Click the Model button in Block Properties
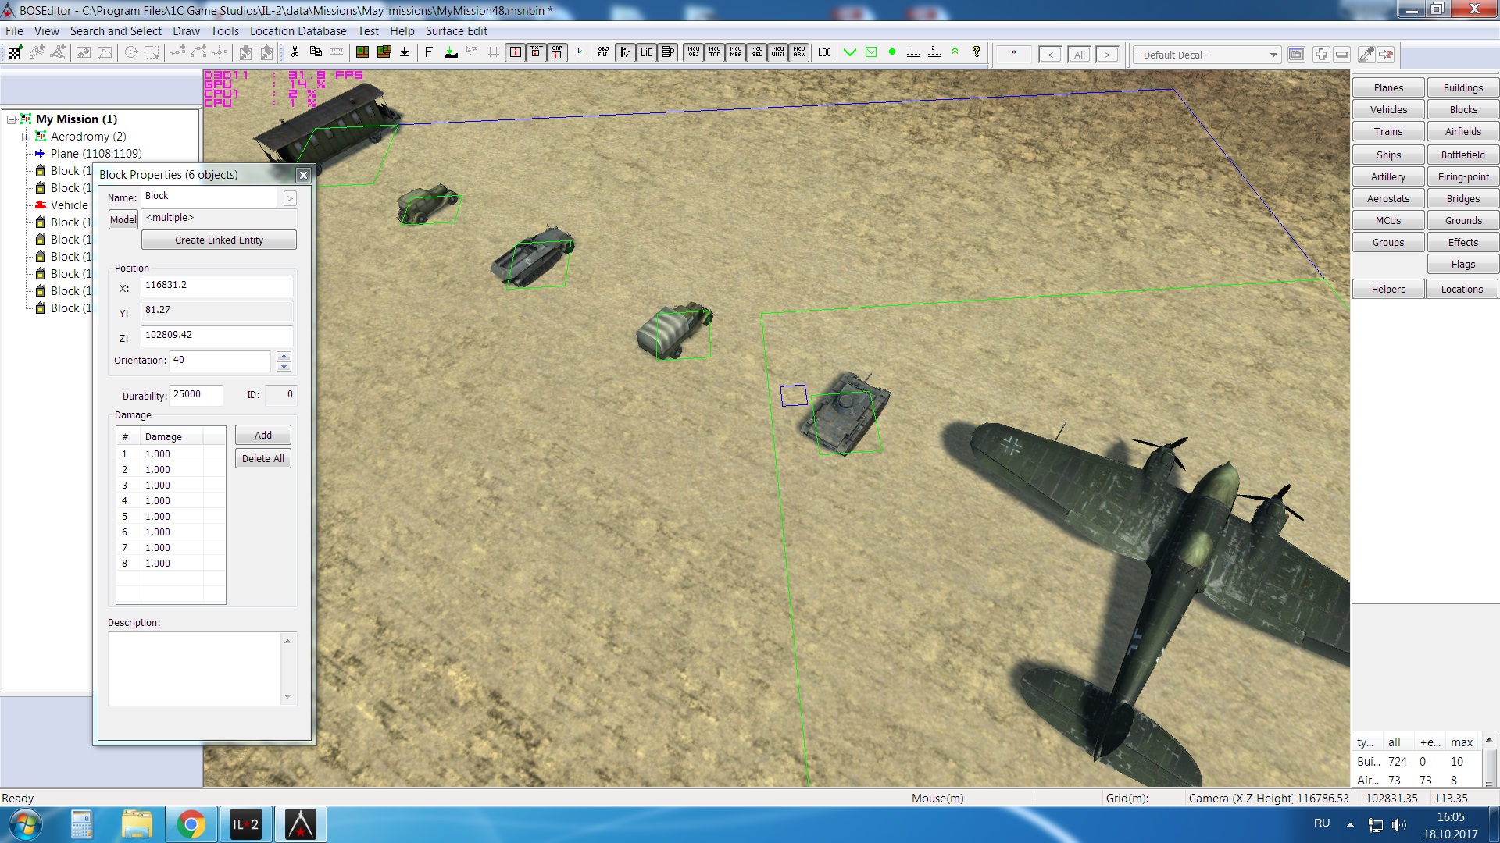This screenshot has height=843, width=1500. [x=123, y=219]
